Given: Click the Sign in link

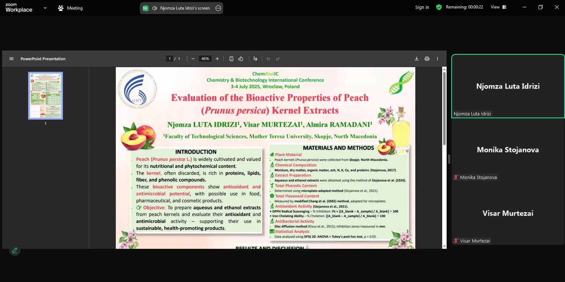Looking at the screenshot, I should [422, 7].
